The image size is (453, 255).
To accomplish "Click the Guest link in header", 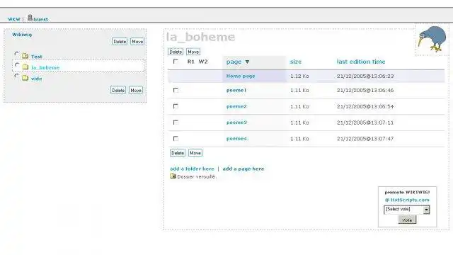I will pyautogui.click(x=41, y=19).
